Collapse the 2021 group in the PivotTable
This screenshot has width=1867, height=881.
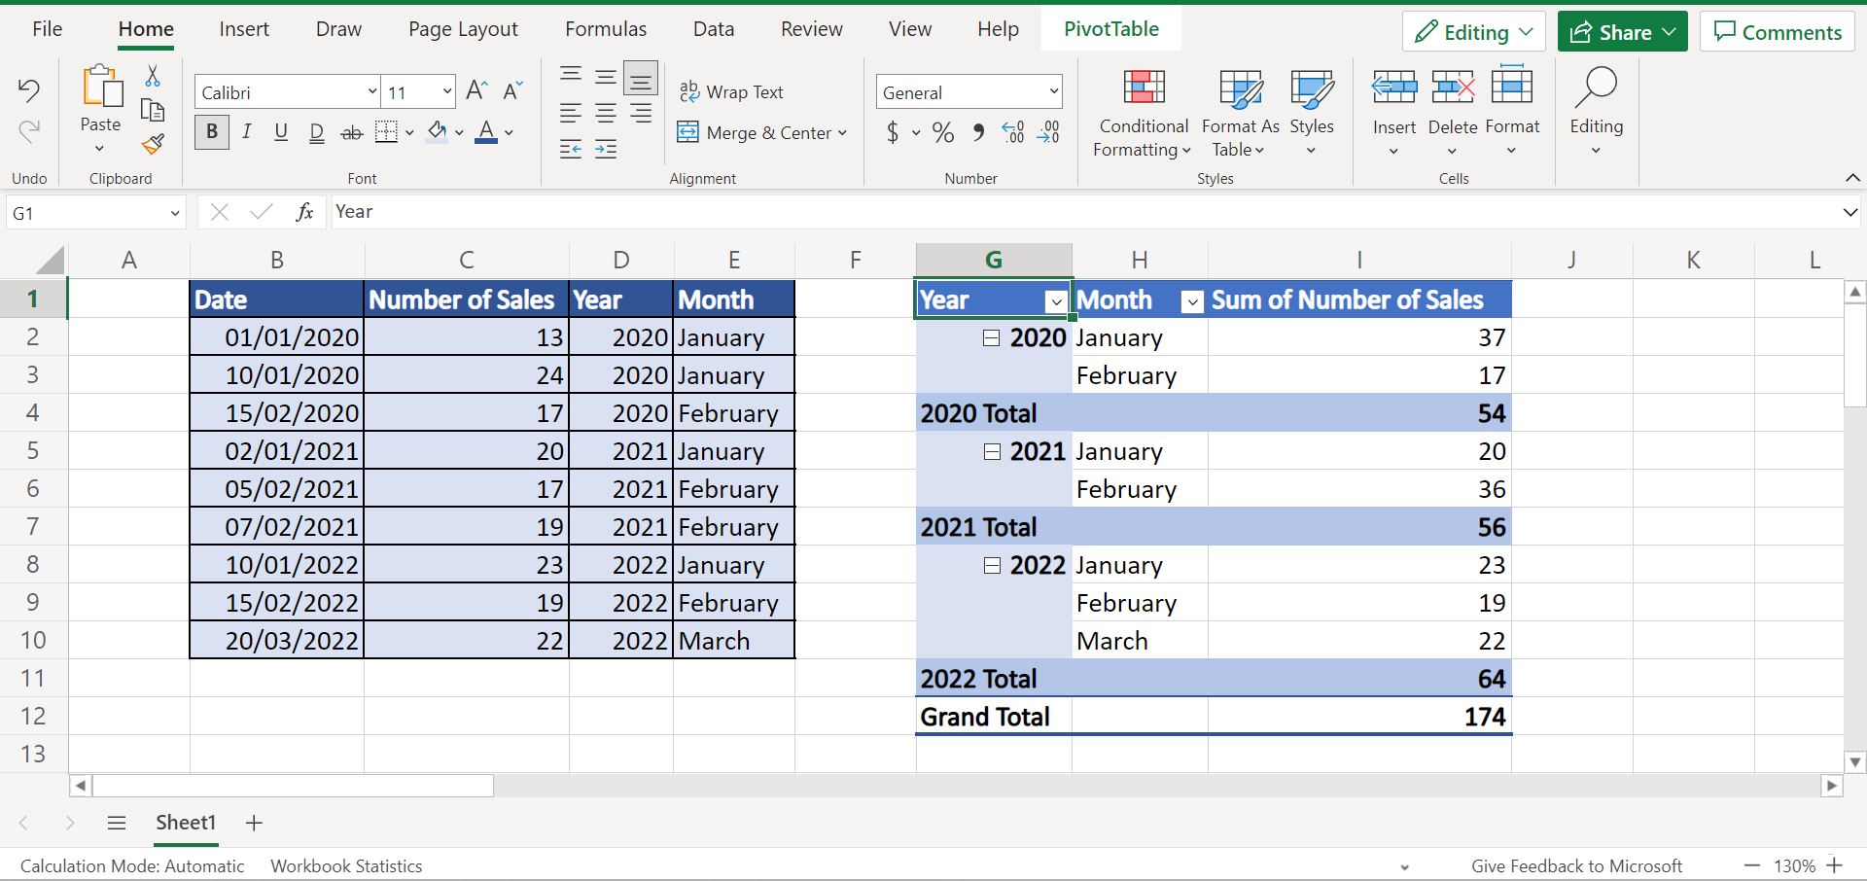[992, 451]
